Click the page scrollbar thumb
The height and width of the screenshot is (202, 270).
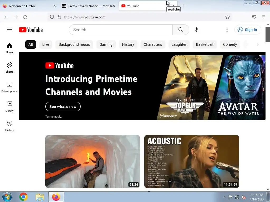pyautogui.click(x=268, y=34)
